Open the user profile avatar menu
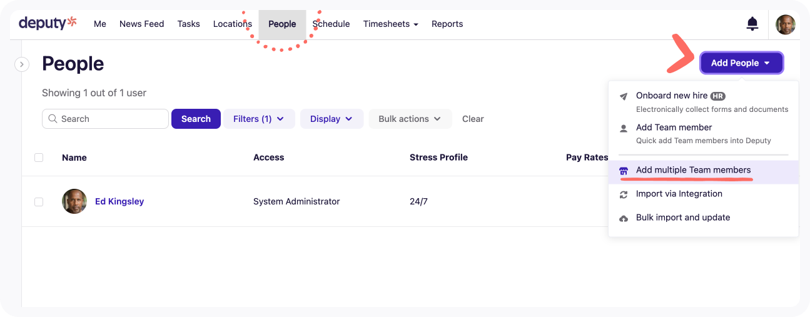 [x=785, y=24]
